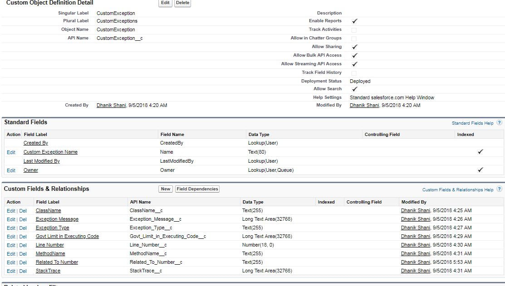The height and width of the screenshot is (286, 505).
Task: Toggle the Track Activities checkbox
Action: coord(354,30)
